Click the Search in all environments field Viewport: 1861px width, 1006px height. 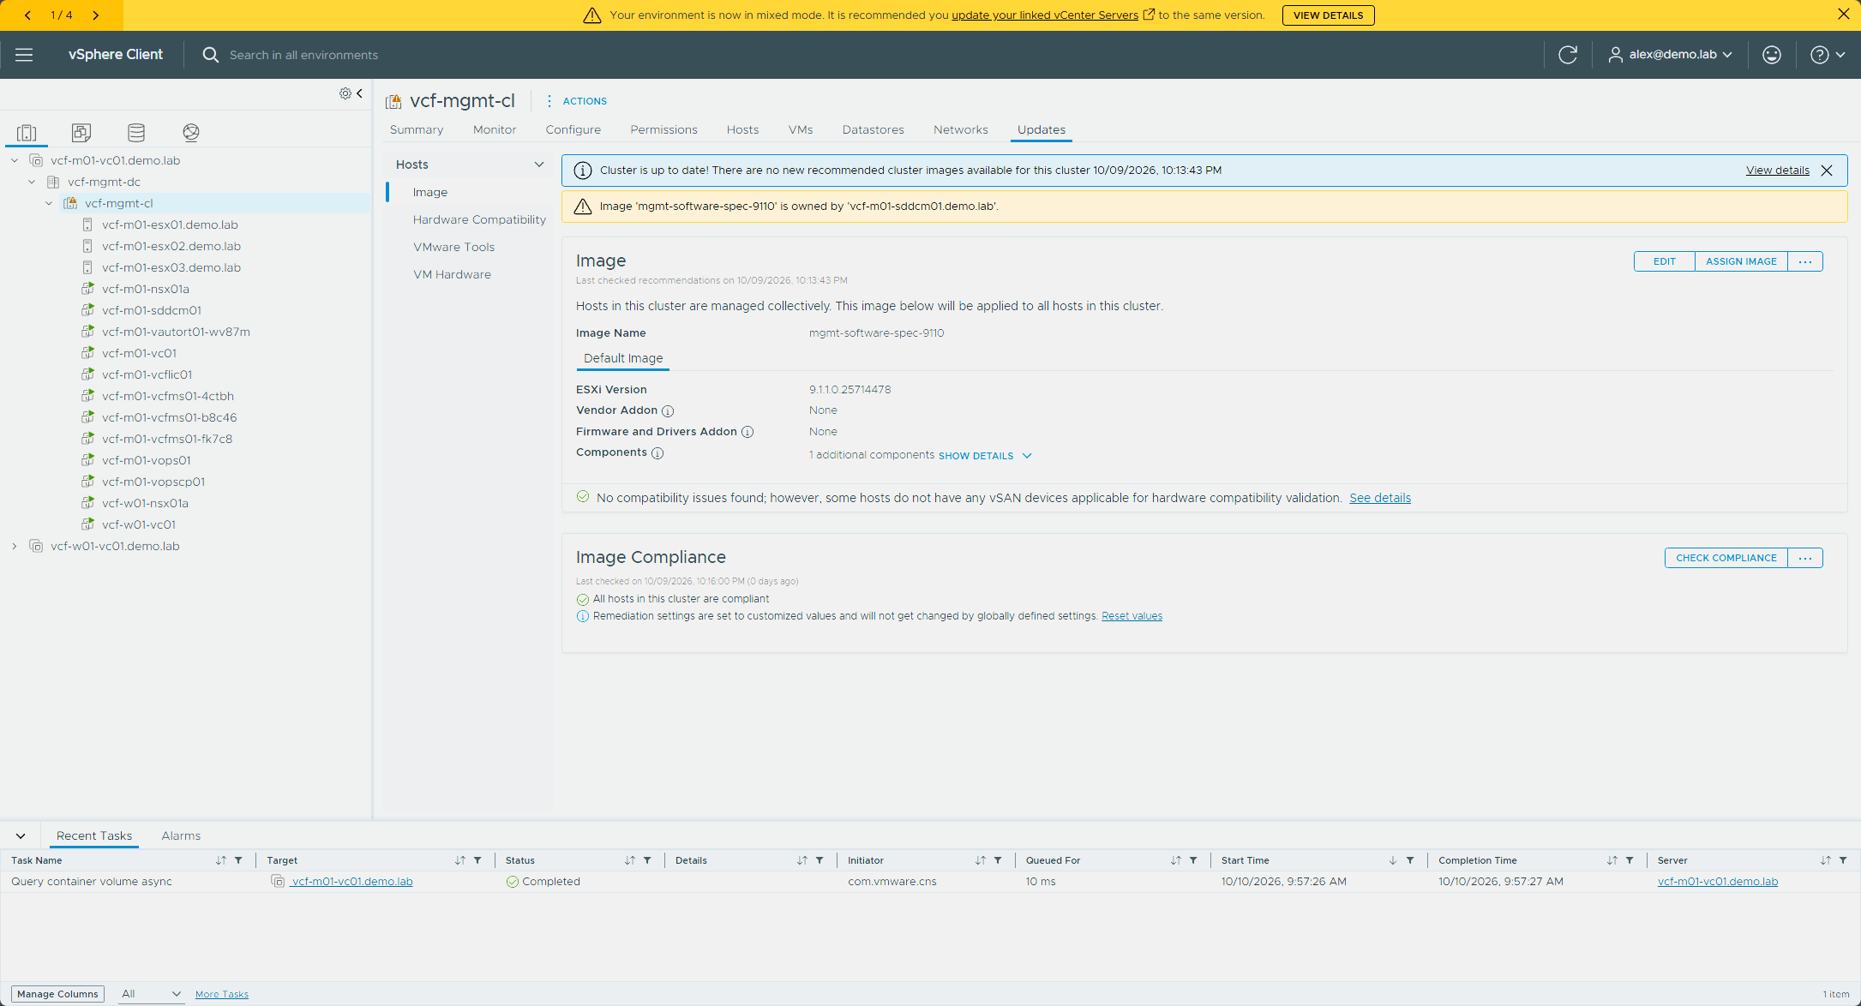pos(303,55)
